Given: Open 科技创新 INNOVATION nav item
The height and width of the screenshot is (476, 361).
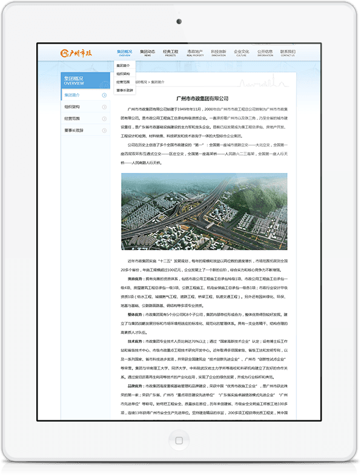Looking at the screenshot, I should coord(219,53).
